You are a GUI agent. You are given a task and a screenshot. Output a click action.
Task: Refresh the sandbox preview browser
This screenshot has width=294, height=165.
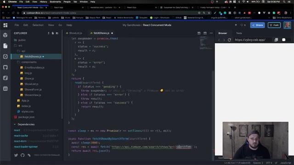229,40
